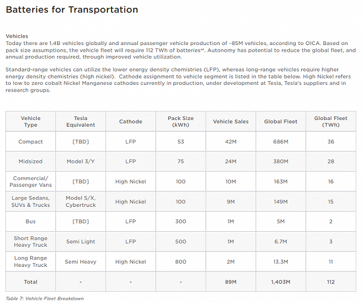This screenshot has width=363, height=302.
Task: Select the Commercial/Passenger Vans cell
Action: coord(31,182)
